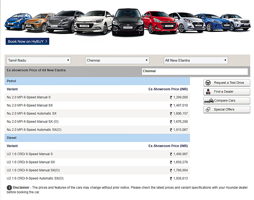The width and height of the screenshot is (254, 200).
Task: Click the ₹ 1,299,000 price
Action: [x=179, y=97]
